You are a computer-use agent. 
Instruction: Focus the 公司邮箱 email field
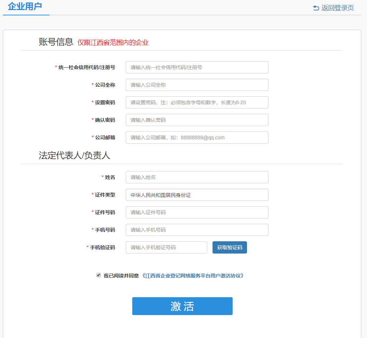tap(197, 137)
